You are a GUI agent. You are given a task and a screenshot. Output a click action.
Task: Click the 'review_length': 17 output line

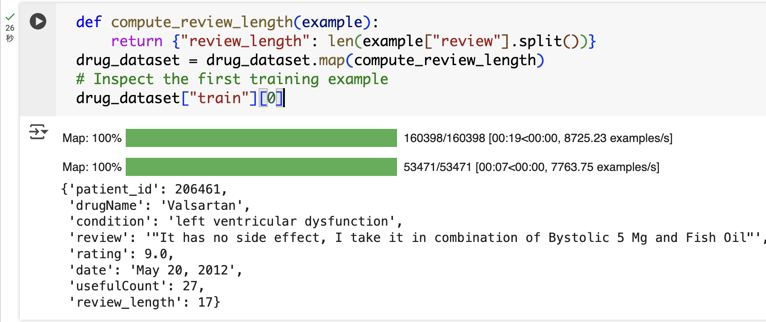144,302
